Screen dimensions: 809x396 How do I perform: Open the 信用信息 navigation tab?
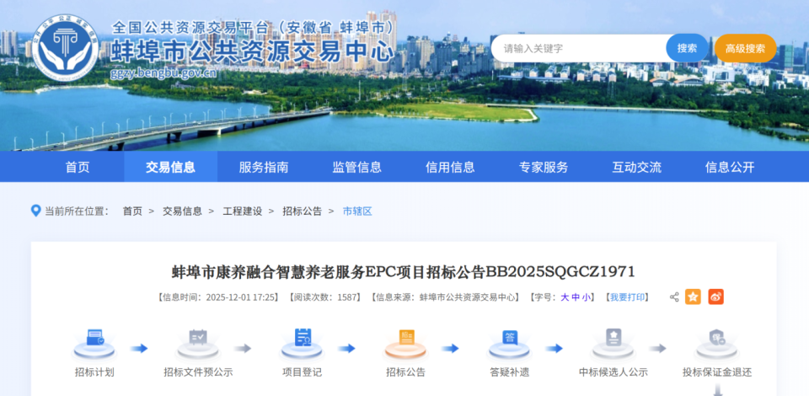[450, 167]
